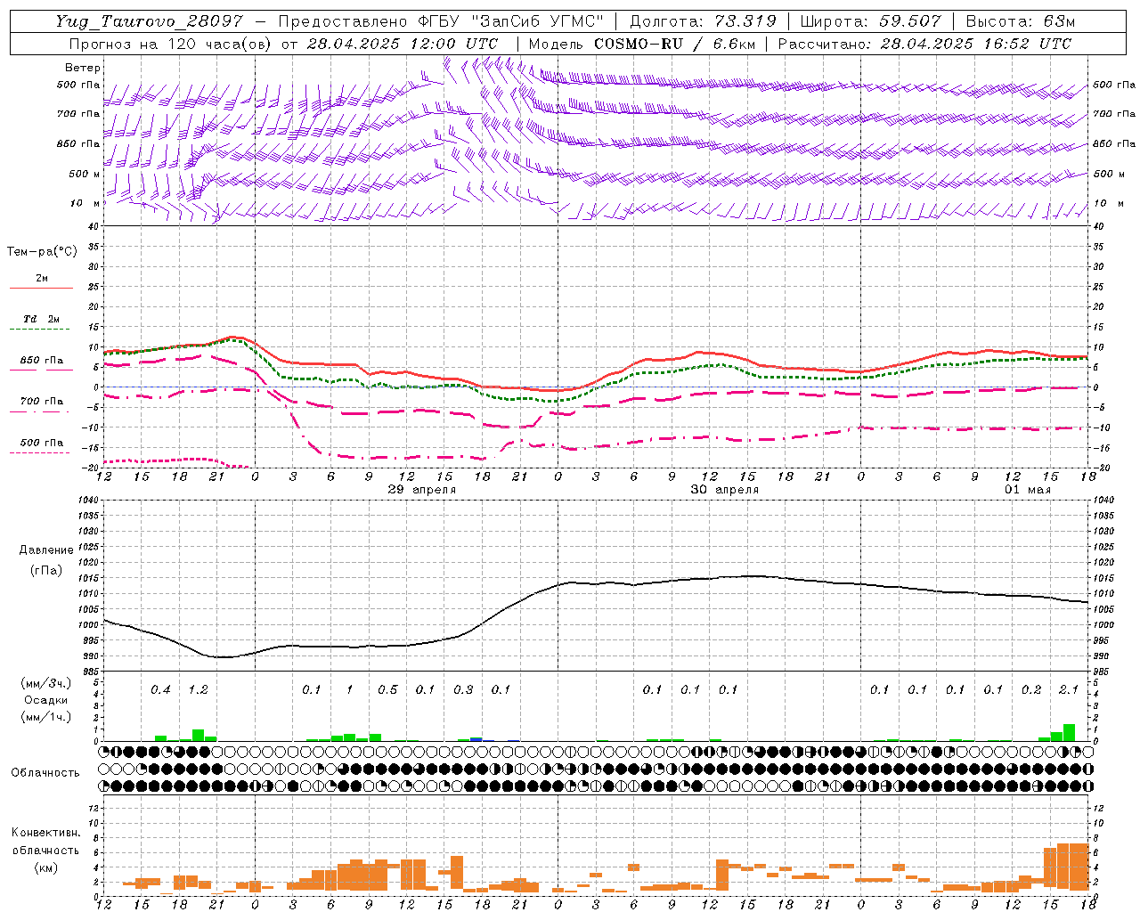Click the 01 мая date label
Viewport: 1140px width, 912px height.
(1028, 490)
